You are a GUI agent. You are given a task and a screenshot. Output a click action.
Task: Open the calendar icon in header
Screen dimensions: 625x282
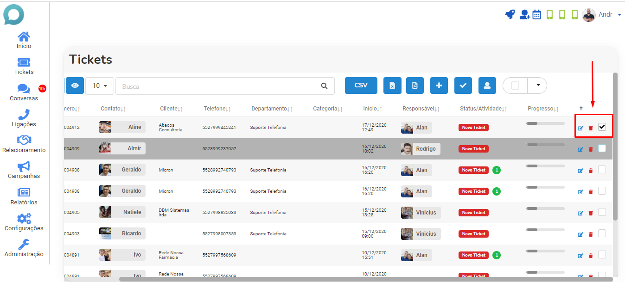[x=537, y=14]
